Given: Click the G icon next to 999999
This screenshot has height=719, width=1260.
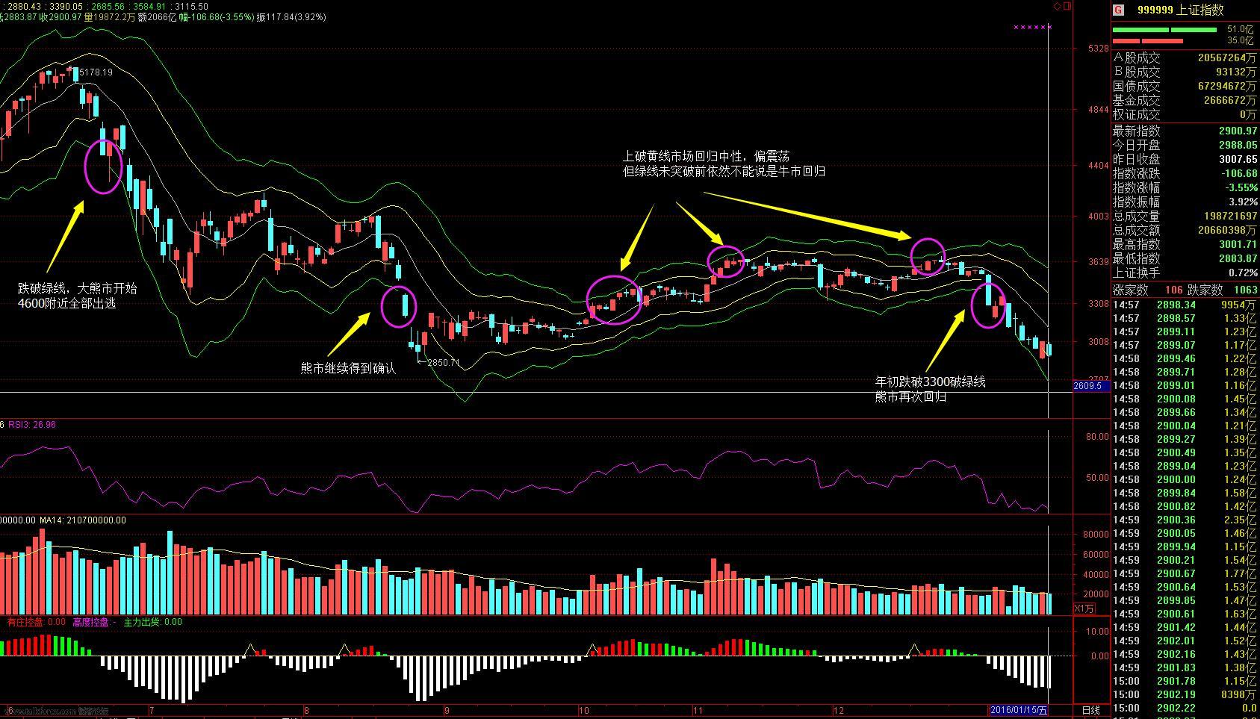Looking at the screenshot, I should click(1118, 10).
